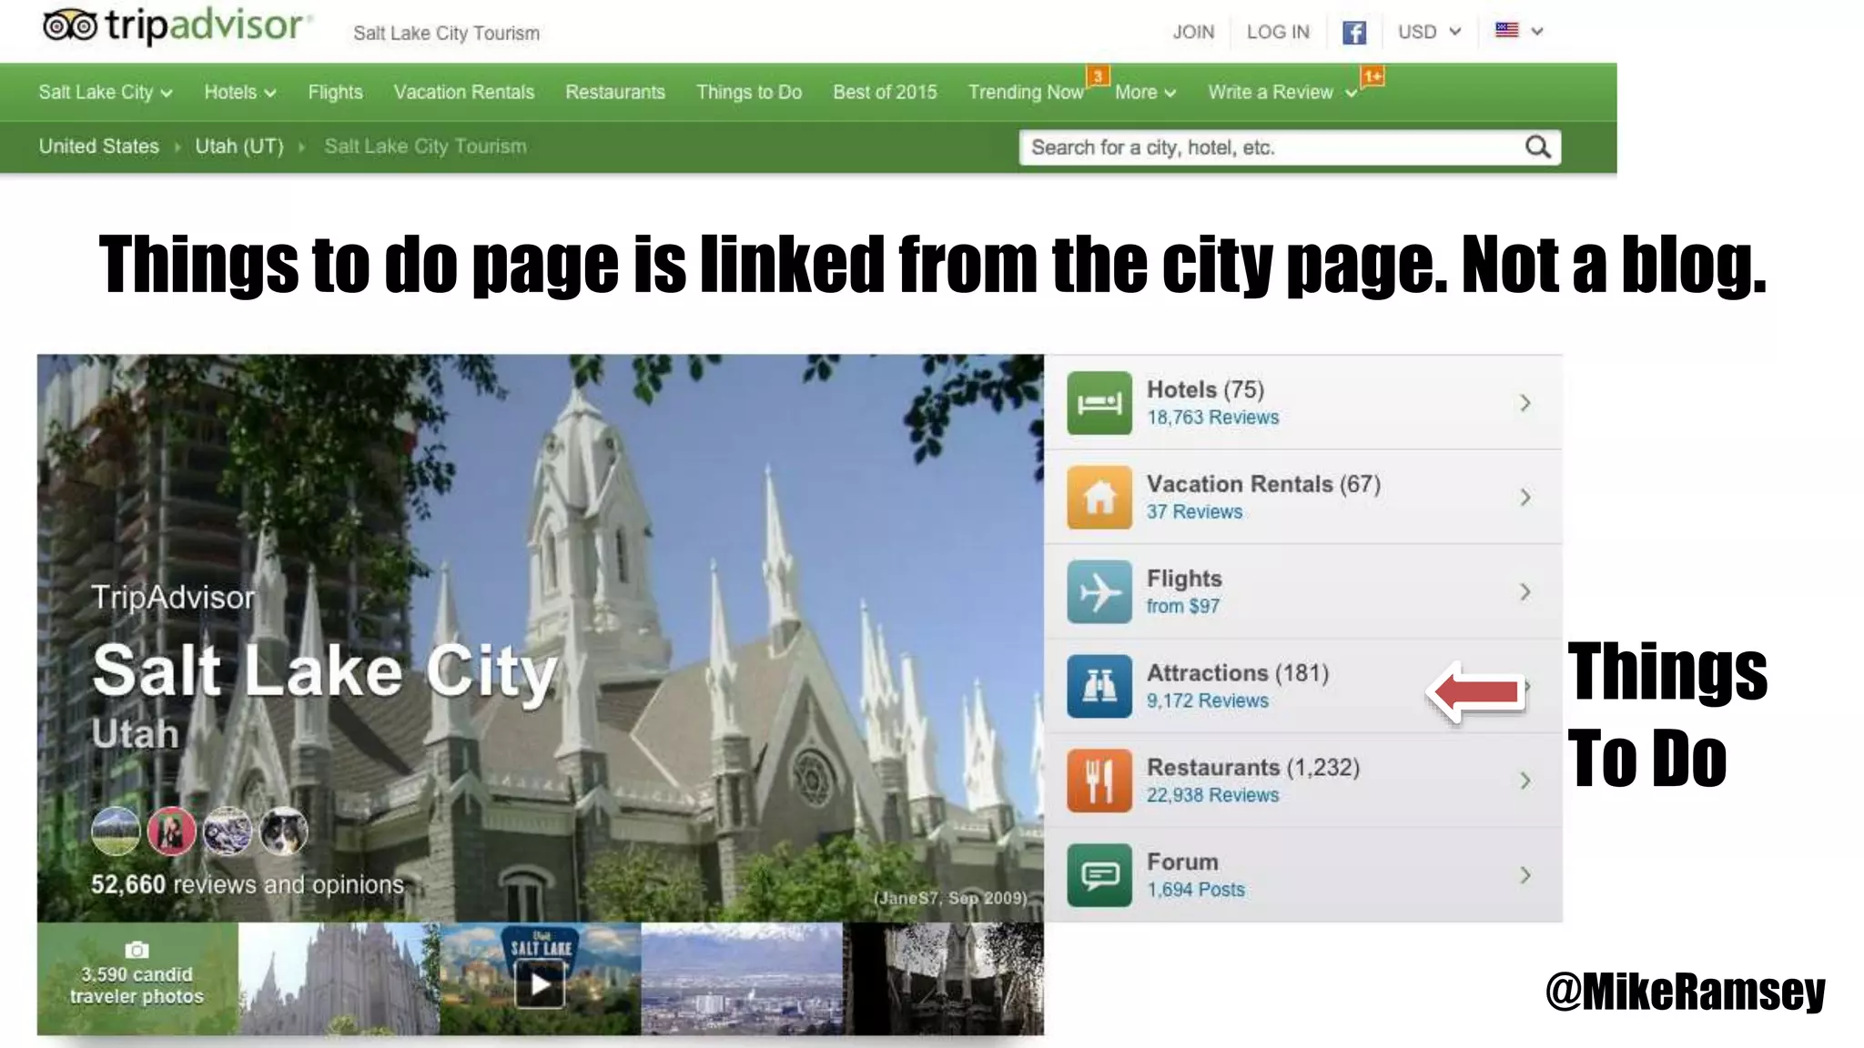
Task: Open the dark church photo thumbnail
Action: point(943,979)
